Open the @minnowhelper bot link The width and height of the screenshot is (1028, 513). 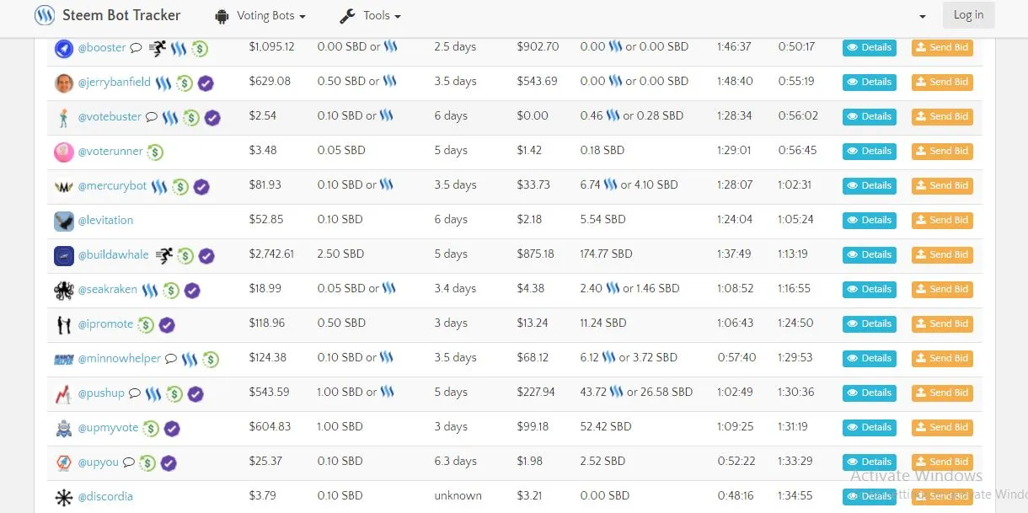[119, 359]
